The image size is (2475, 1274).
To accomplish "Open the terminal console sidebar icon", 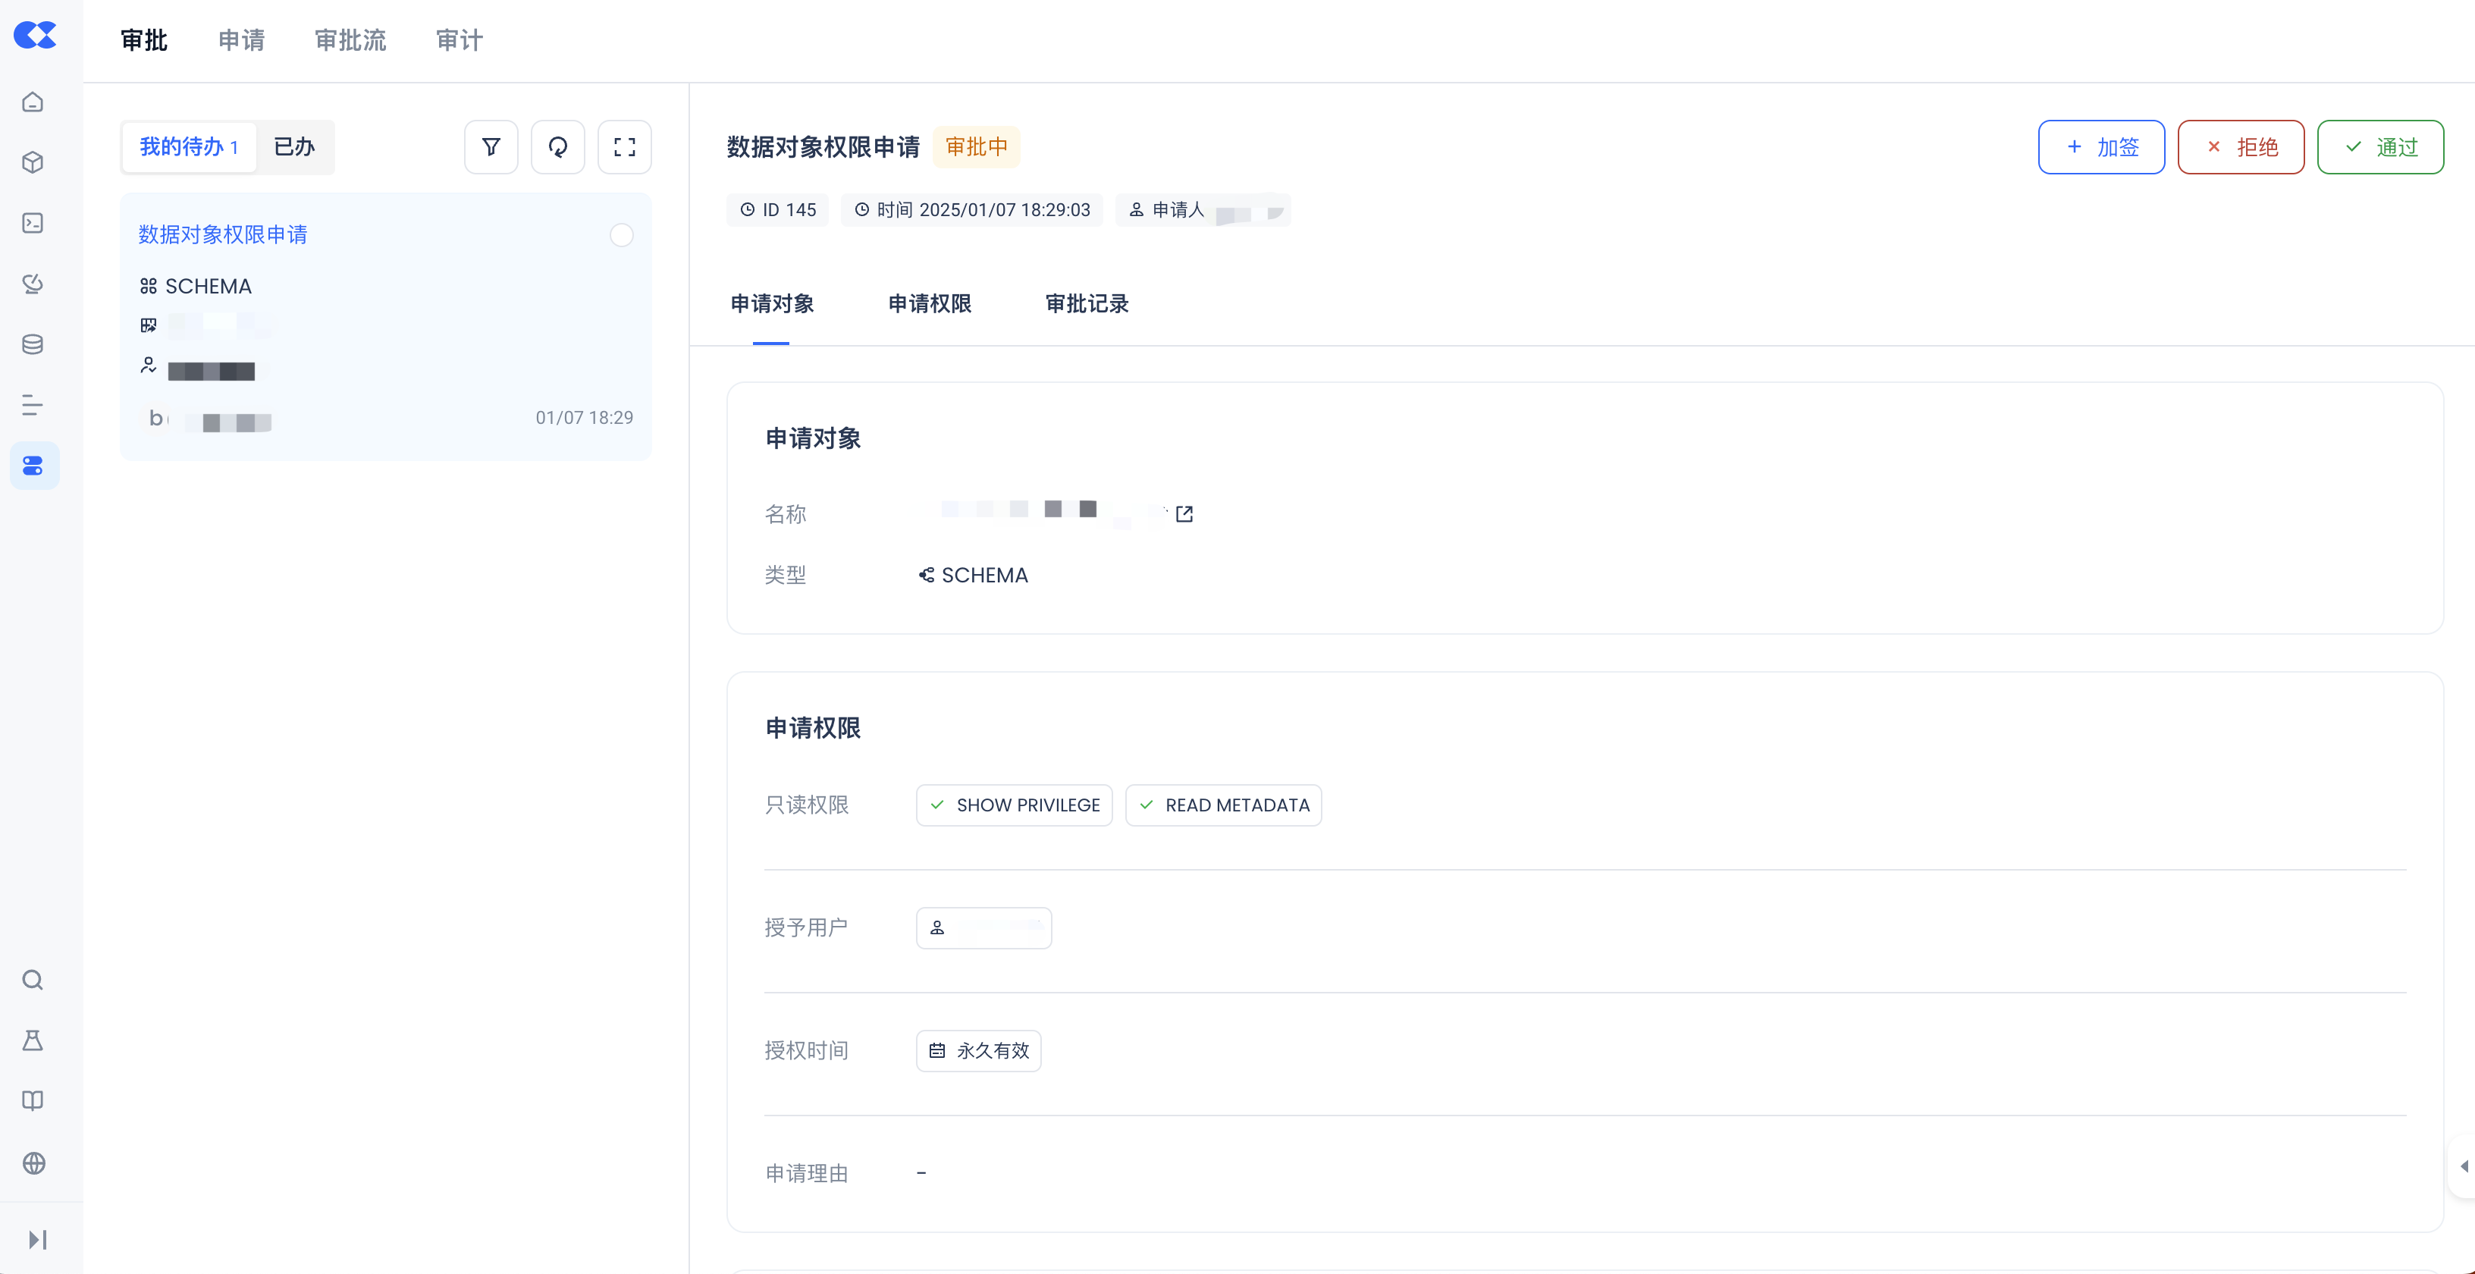I will click(x=33, y=223).
